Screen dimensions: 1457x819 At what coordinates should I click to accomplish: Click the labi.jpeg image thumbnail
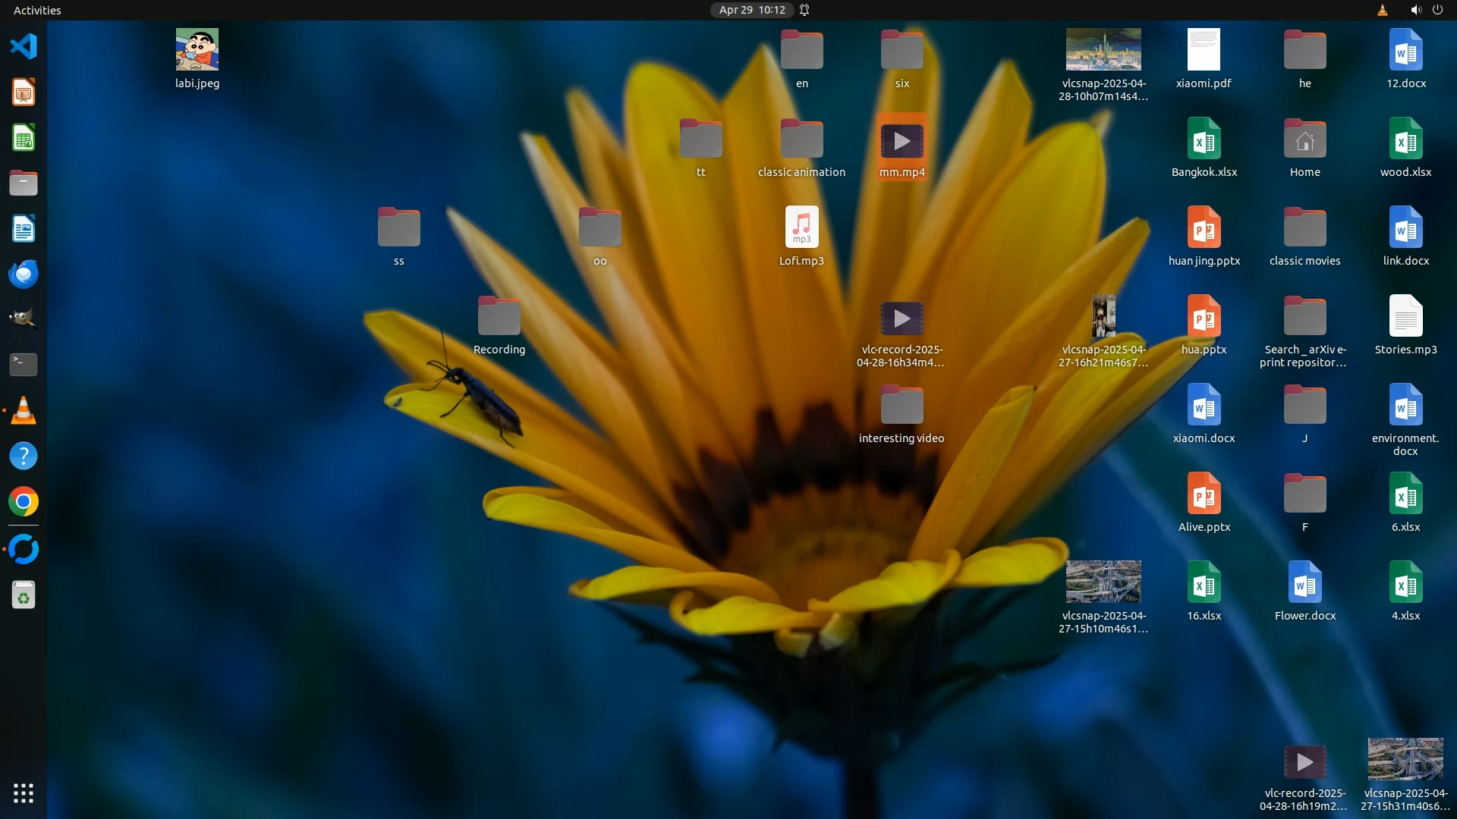tap(197, 50)
